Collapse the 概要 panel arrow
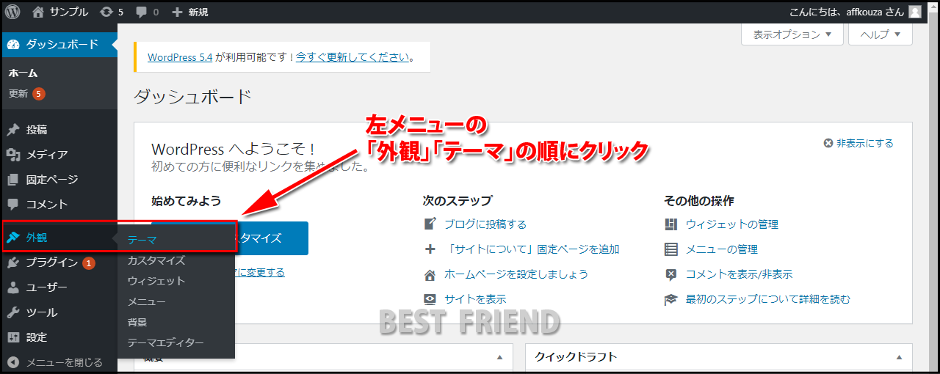This screenshot has height=374, width=940. (499, 357)
